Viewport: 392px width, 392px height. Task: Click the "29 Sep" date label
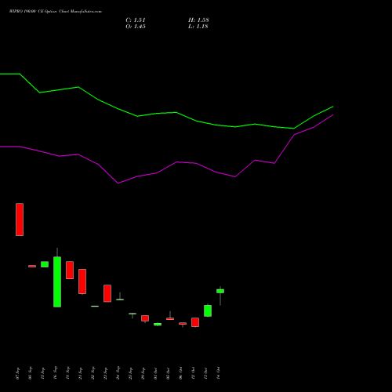click(x=143, y=373)
